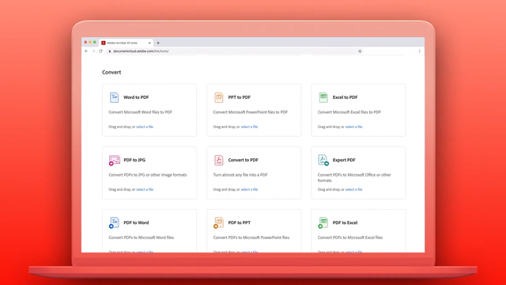Click the PDF to JPG image icon
The image size is (506, 285).
tap(115, 160)
